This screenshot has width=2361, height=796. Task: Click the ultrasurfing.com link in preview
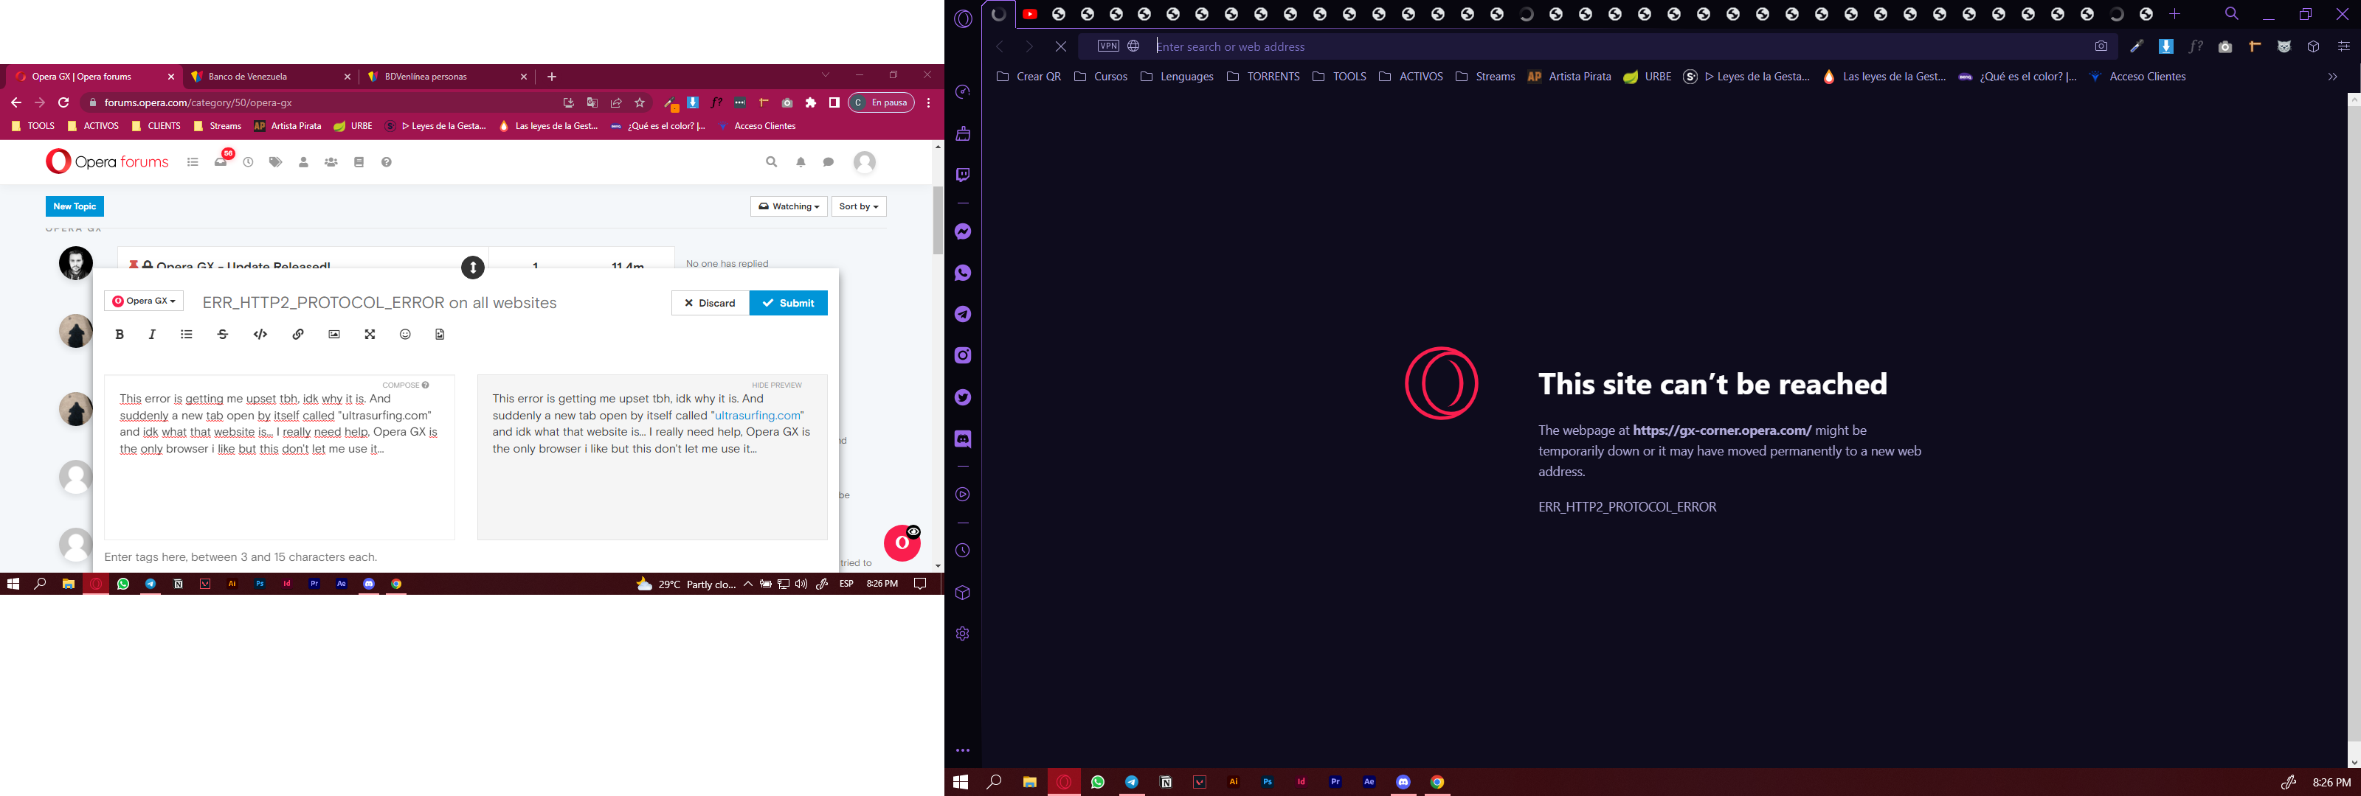[757, 415]
